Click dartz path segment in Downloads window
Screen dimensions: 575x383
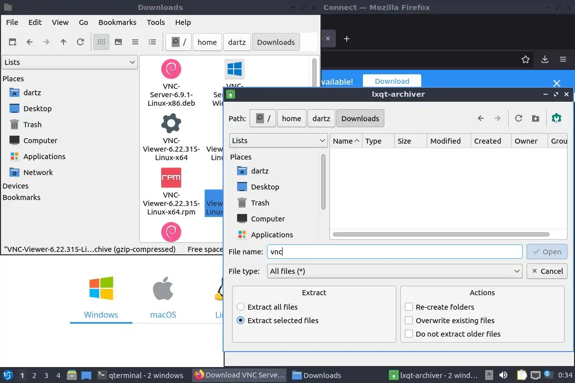[237, 42]
